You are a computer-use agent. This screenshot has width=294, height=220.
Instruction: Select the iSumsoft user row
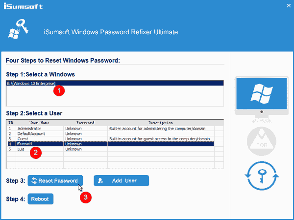[111, 144]
